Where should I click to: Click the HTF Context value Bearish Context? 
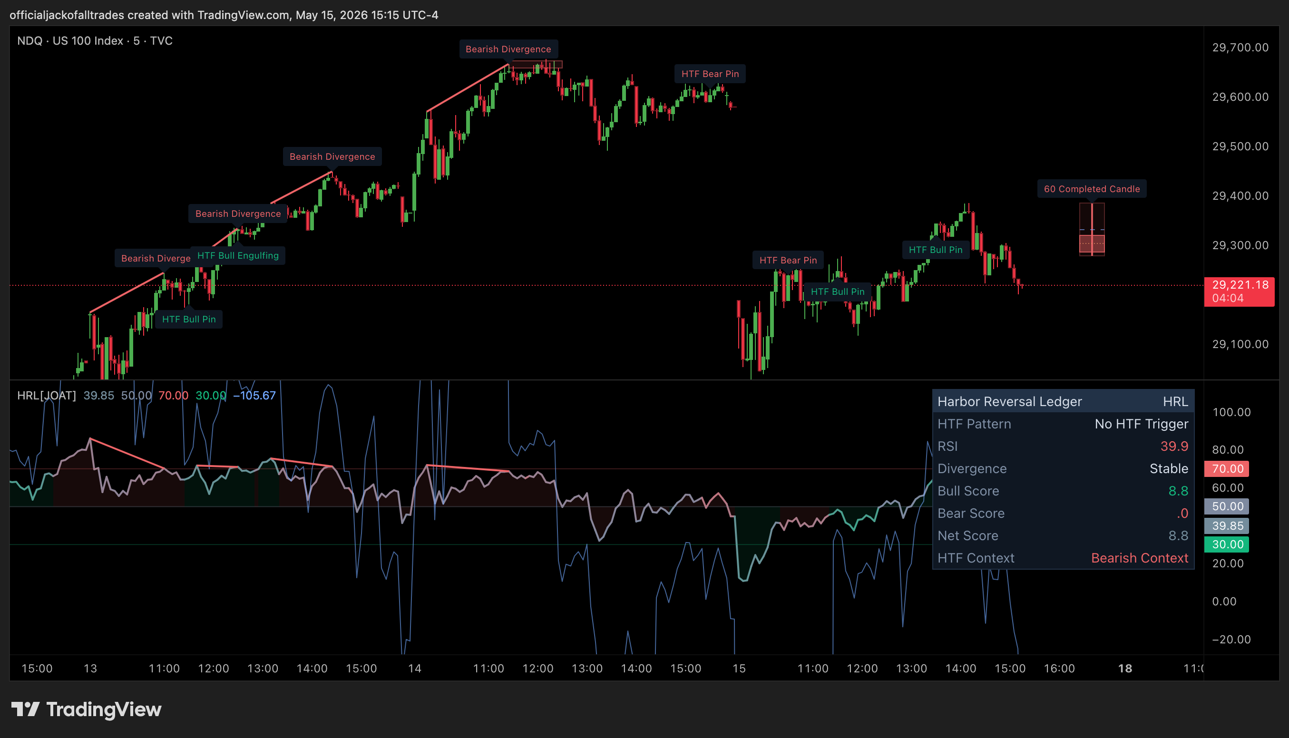1140,558
